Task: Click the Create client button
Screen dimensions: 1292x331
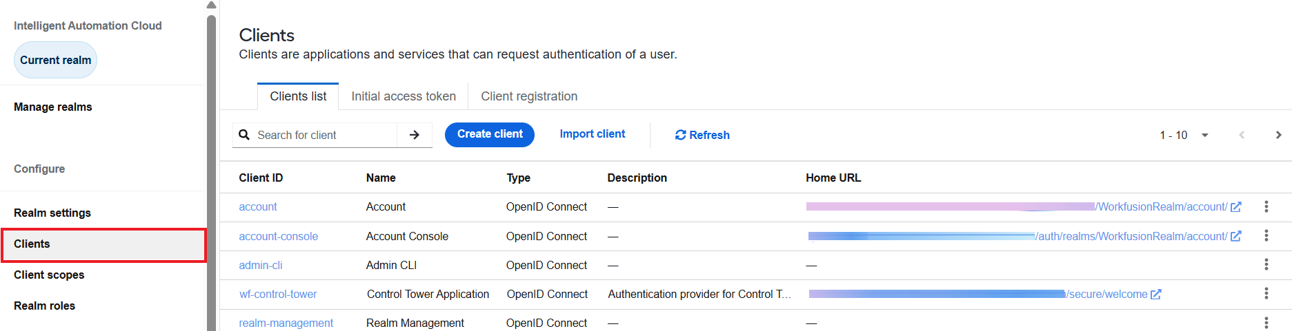Action: tap(490, 134)
